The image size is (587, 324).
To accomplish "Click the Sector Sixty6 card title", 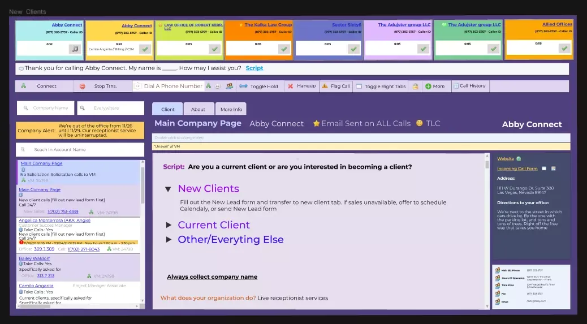I will point(347,25).
